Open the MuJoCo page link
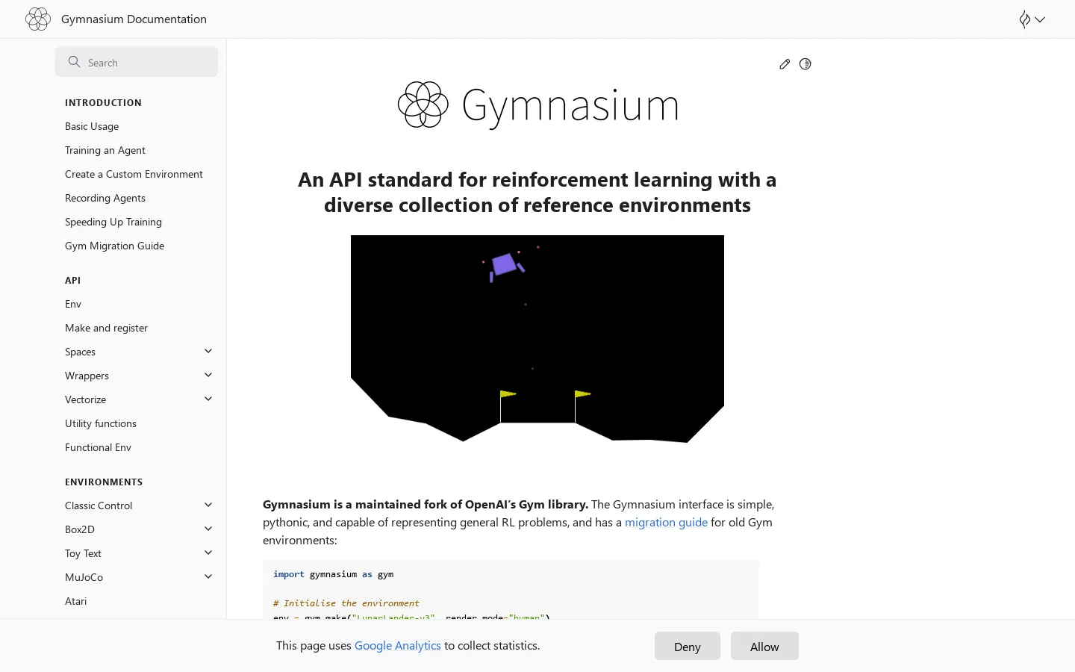Image resolution: width=1075 pixels, height=672 pixels. (x=84, y=577)
